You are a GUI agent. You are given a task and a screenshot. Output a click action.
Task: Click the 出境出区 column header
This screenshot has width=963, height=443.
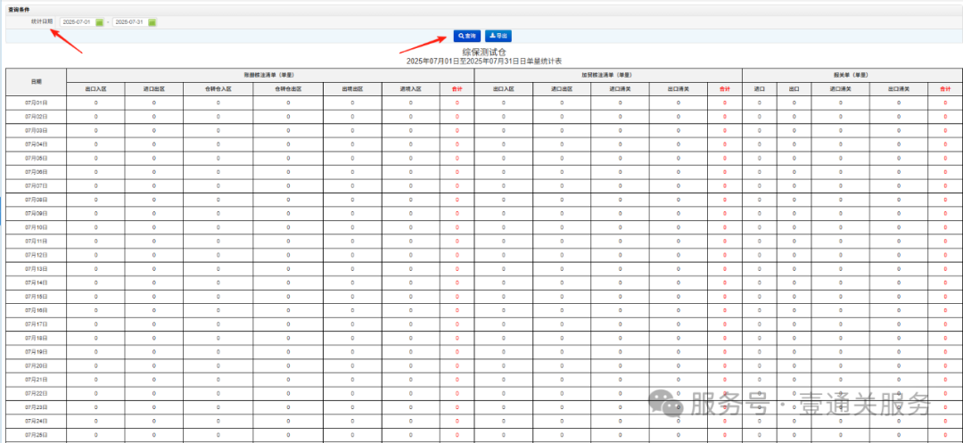[351, 89]
